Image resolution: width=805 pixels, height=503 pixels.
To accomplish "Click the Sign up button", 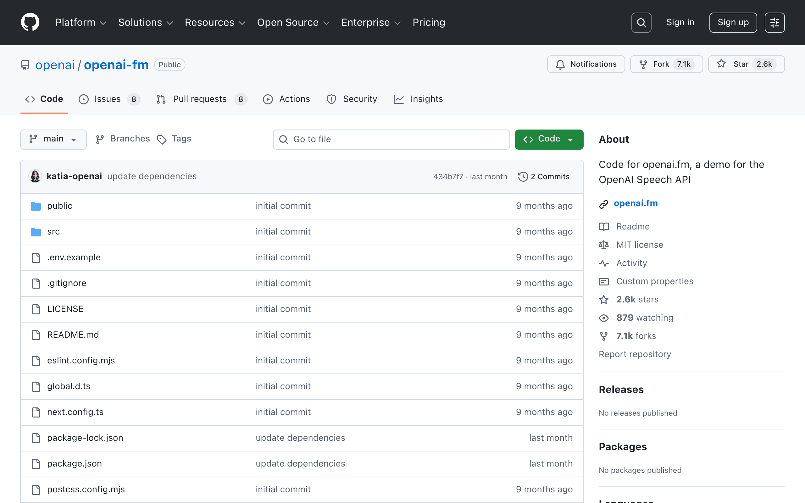I will click(x=733, y=22).
